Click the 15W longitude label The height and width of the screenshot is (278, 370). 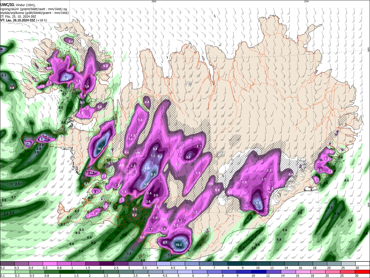306,1
